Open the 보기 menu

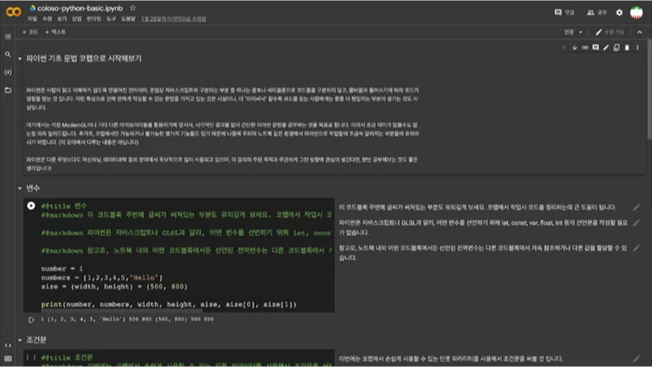click(62, 19)
